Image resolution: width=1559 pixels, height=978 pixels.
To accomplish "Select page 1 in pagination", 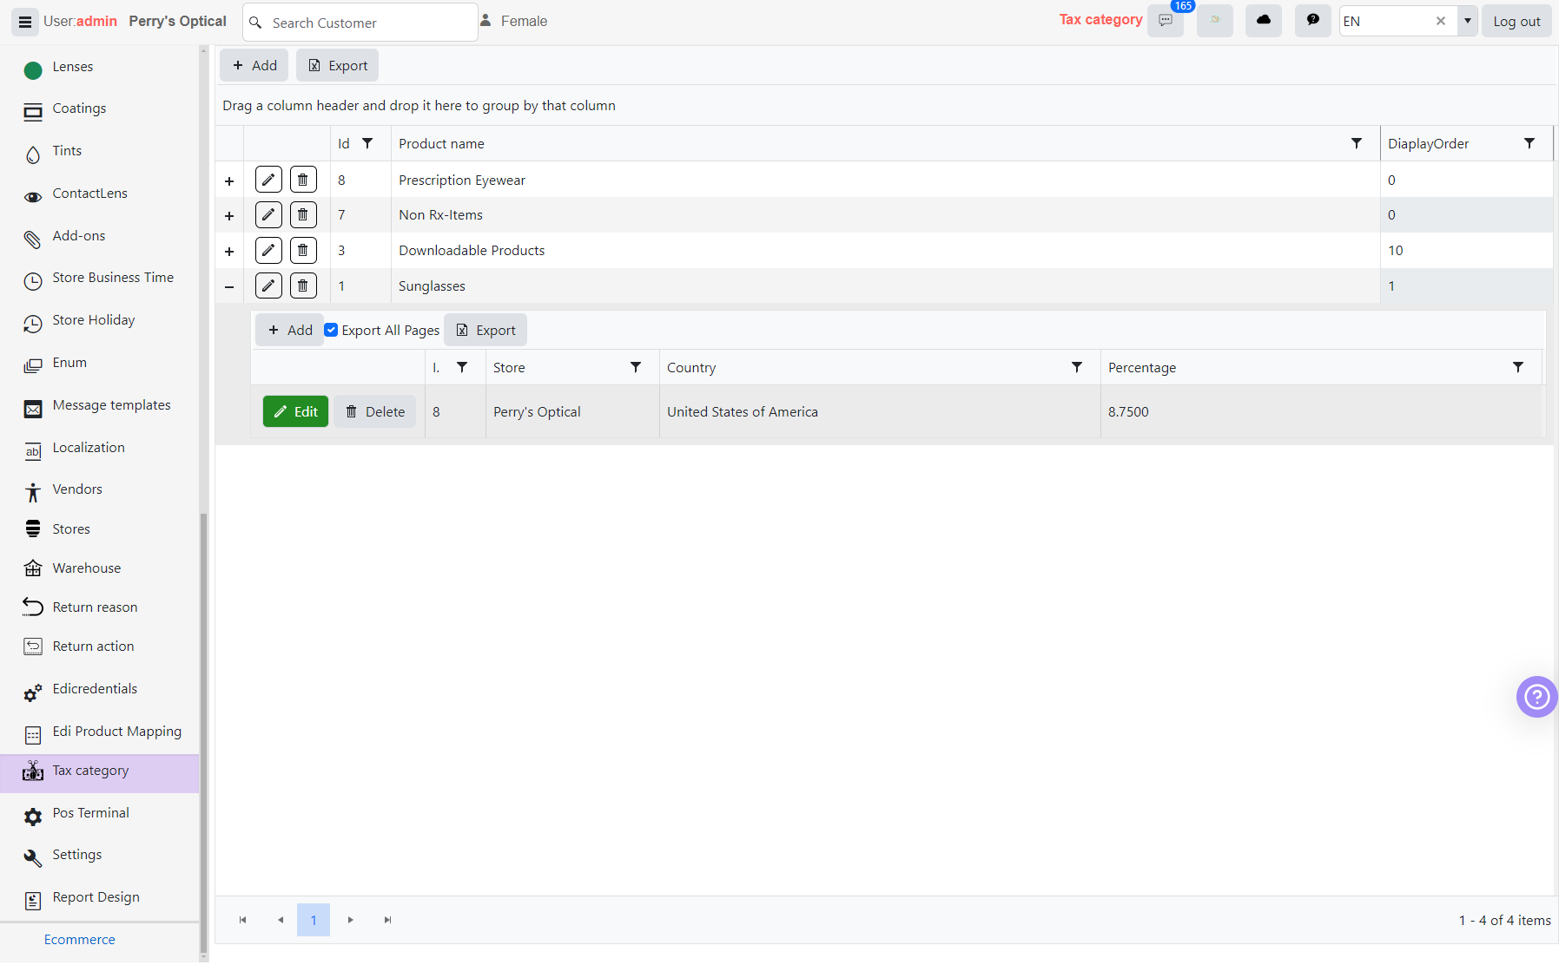I will 314,920.
